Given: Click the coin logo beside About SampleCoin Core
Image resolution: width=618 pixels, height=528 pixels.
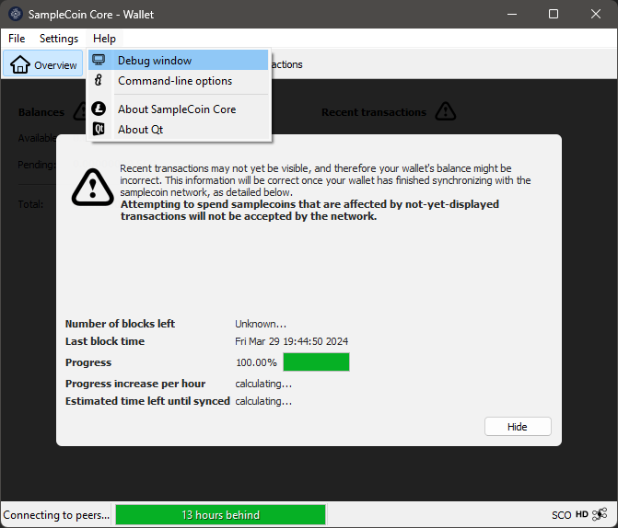Looking at the screenshot, I should [99, 109].
